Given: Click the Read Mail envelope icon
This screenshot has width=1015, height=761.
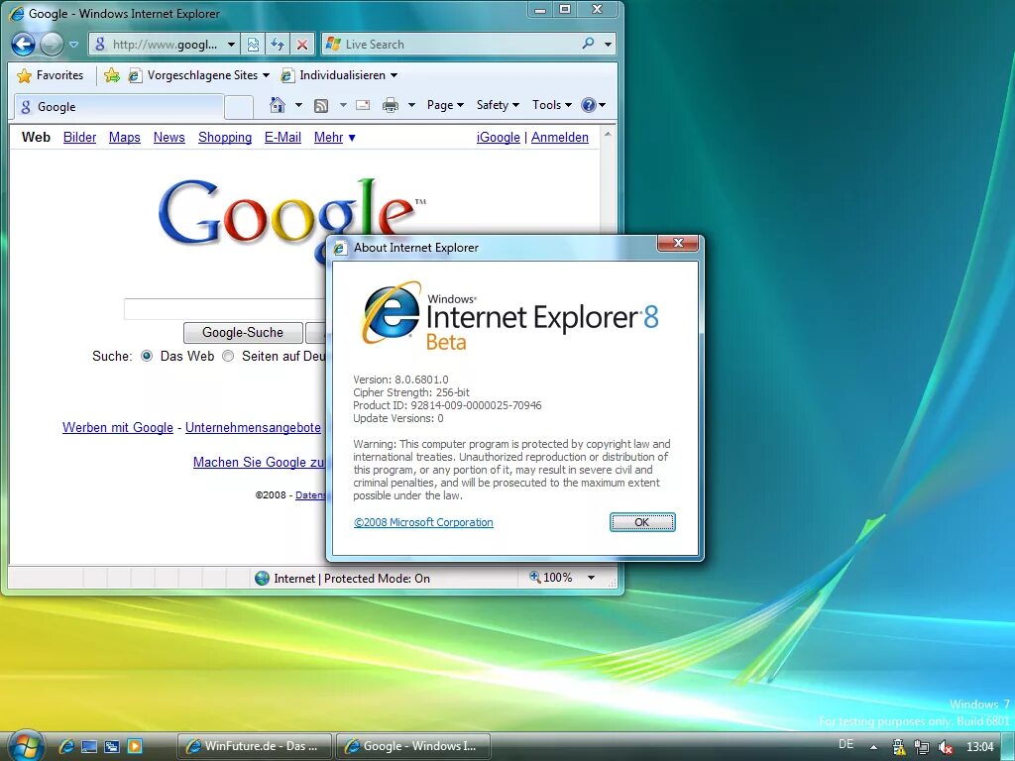Looking at the screenshot, I should coord(363,105).
